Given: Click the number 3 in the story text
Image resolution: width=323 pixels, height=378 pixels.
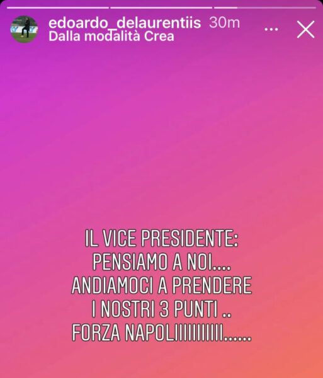Looking at the screenshot, I should [164, 309].
